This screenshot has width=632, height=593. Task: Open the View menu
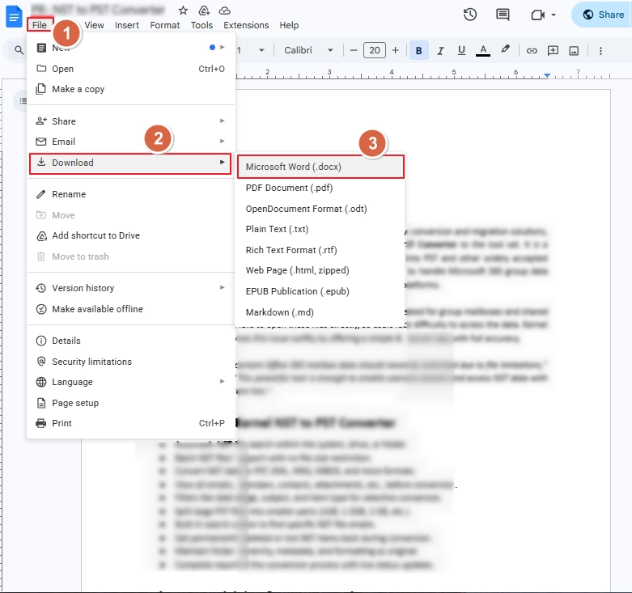95,25
